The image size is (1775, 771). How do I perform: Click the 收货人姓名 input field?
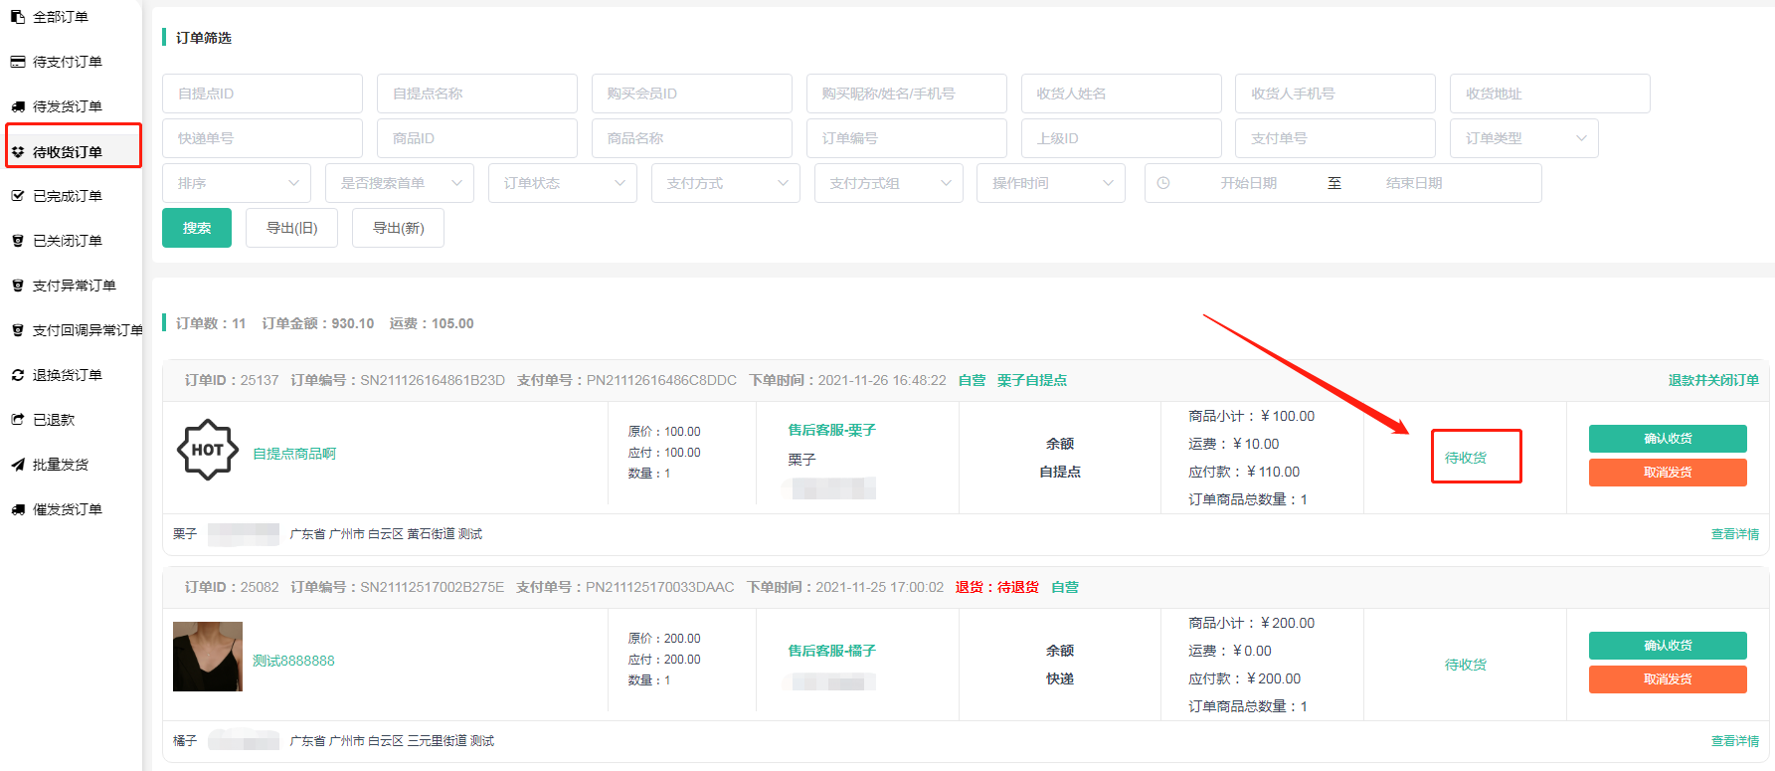(1121, 94)
